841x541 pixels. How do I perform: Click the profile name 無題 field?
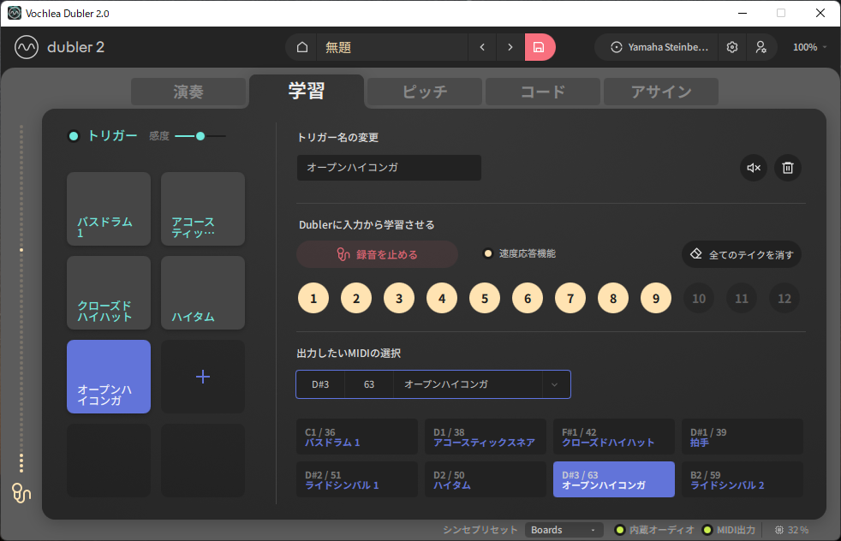pyautogui.click(x=392, y=47)
